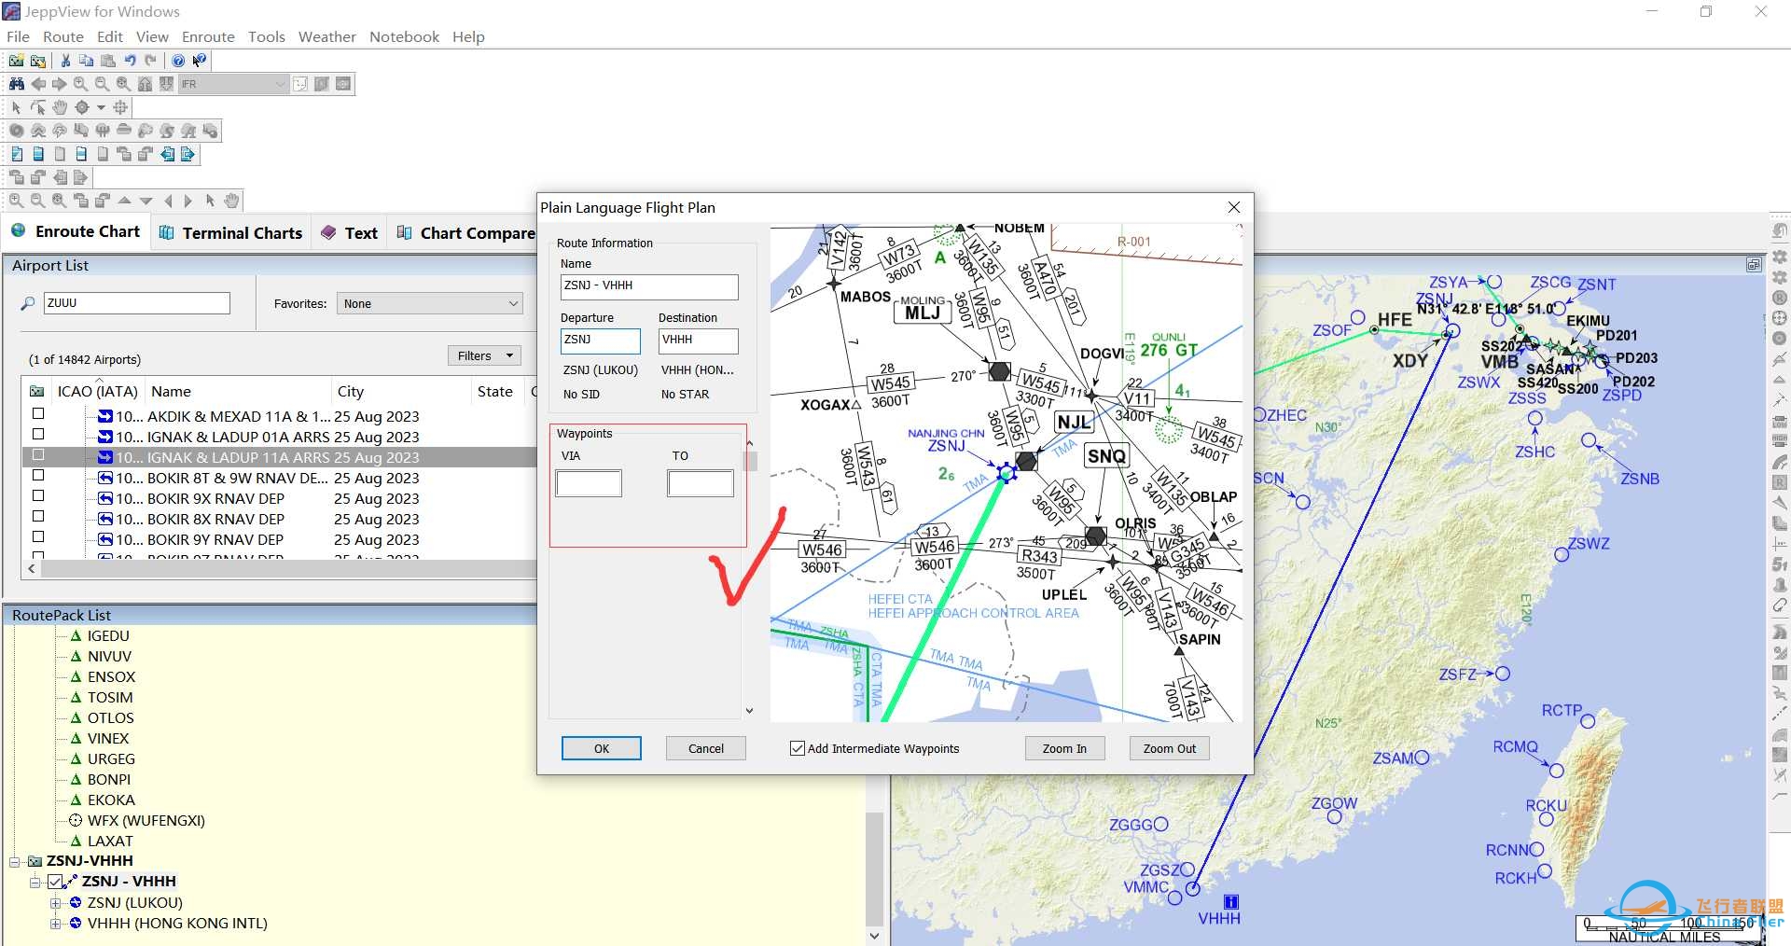Click the Zoom Out dialog button
The image size is (1791, 946).
click(x=1170, y=748)
